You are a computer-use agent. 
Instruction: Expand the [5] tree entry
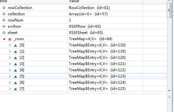10,76
